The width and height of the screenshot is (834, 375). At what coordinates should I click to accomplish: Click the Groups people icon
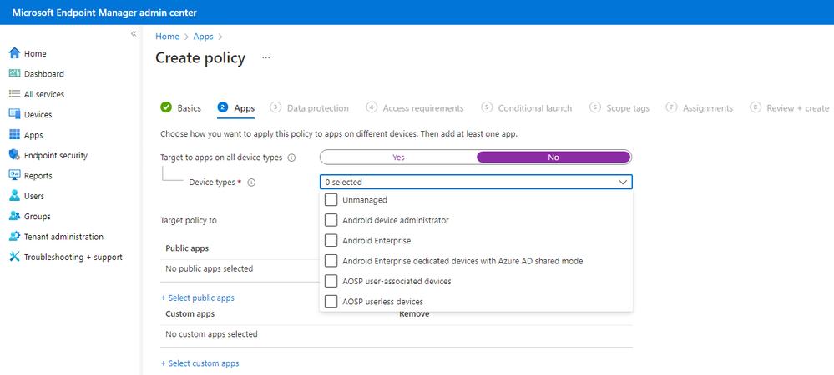coord(15,216)
